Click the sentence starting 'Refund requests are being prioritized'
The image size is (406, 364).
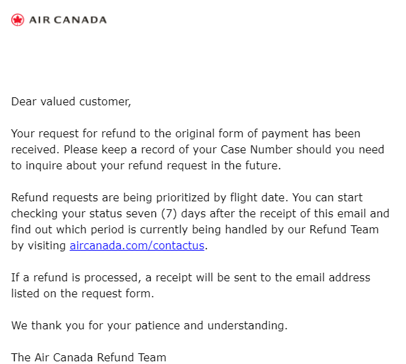tap(149, 197)
